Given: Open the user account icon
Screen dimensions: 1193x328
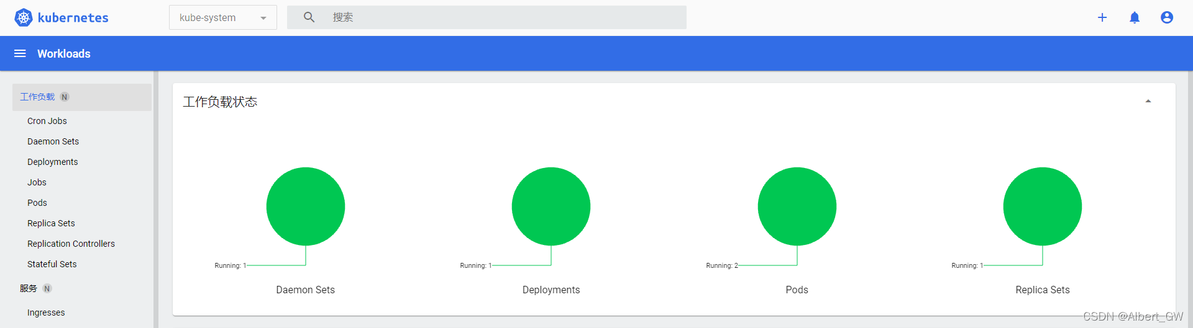Looking at the screenshot, I should [1167, 17].
